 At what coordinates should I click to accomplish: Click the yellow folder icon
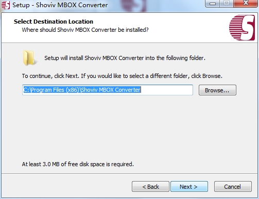29,58
